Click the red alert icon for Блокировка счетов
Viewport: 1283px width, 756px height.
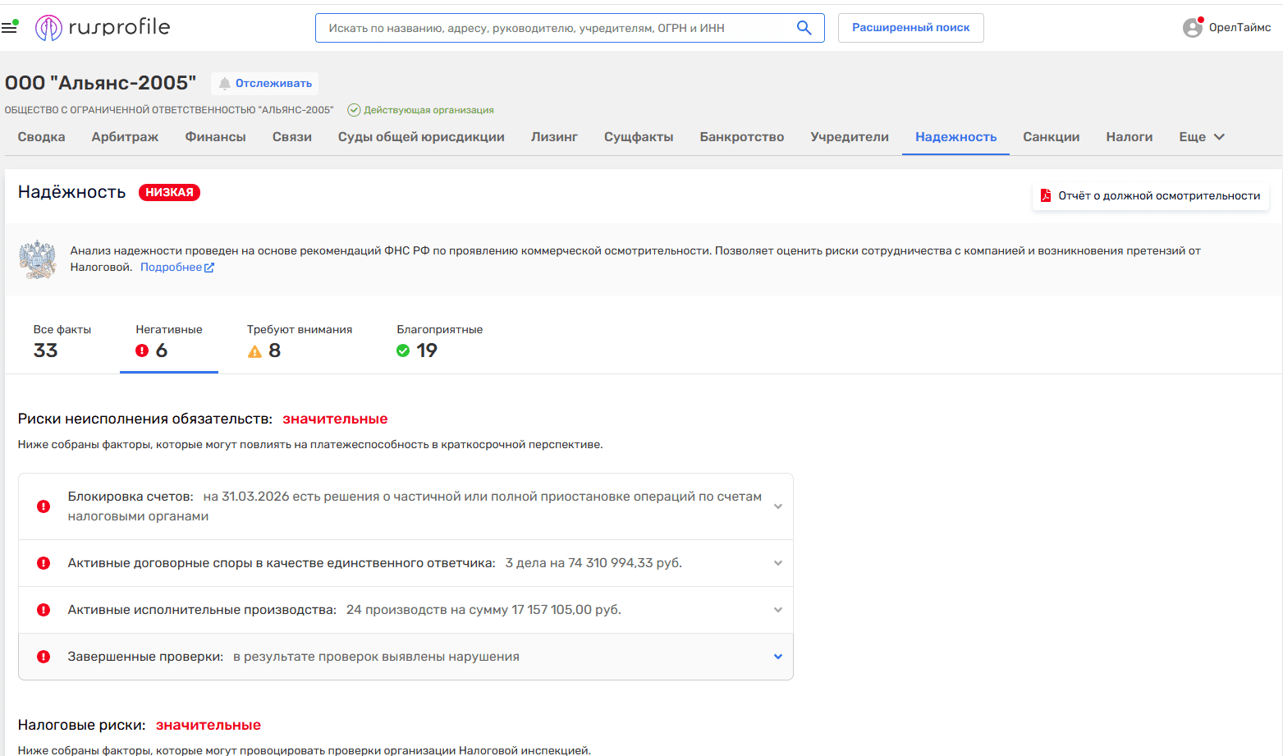pos(44,506)
